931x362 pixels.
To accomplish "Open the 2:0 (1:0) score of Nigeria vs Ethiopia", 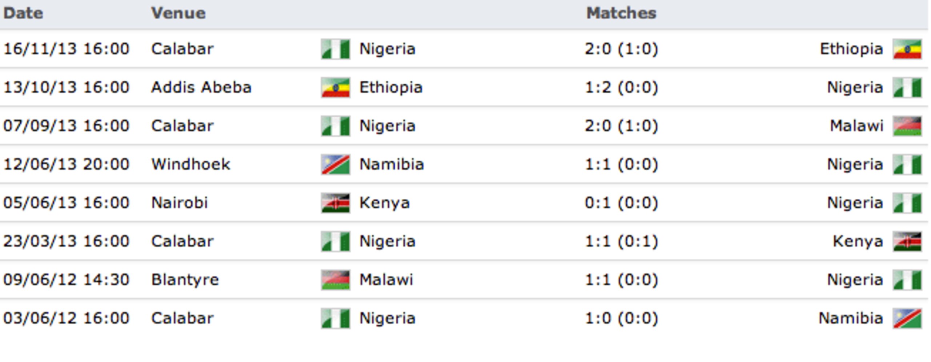I will tap(621, 49).
